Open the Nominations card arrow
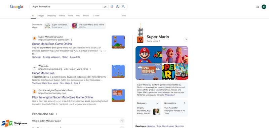This screenshot has width=269, height=128. click(185, 103)
